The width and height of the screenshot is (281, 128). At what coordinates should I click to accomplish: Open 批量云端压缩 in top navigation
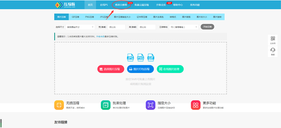pyautogui.click(x=142, y=5)
